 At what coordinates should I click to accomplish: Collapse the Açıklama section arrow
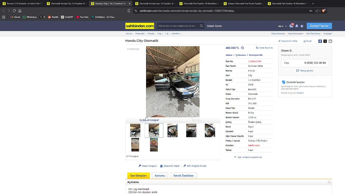tap(329, 182)
